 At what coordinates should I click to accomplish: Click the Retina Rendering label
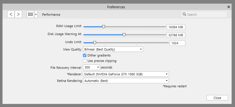pos(70,81)
